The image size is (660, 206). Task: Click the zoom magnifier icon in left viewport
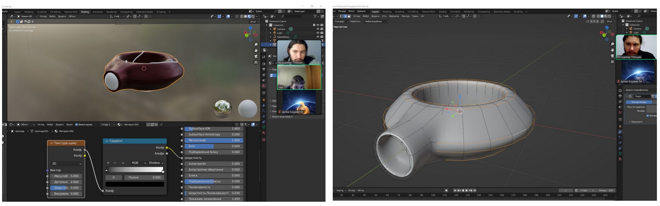[x=256, y=45]
